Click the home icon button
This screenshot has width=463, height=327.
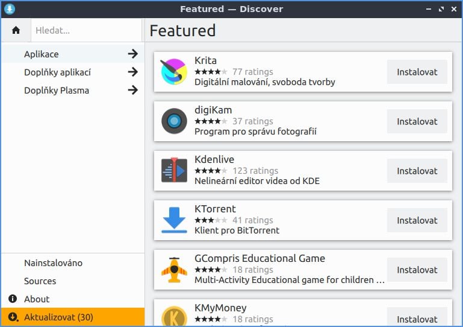coord(16,30)
